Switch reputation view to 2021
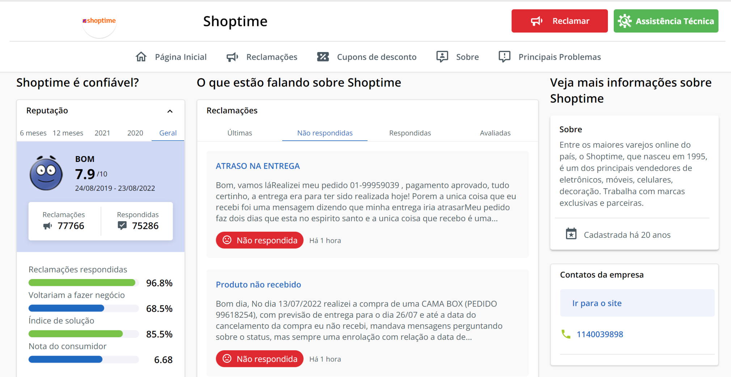Screen dimensions: 731x377 click(102, 133)
